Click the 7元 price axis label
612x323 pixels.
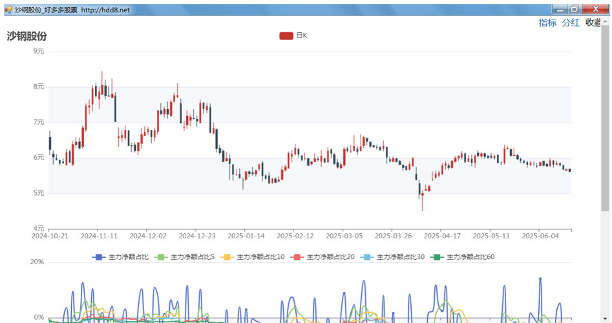(39, 122)
